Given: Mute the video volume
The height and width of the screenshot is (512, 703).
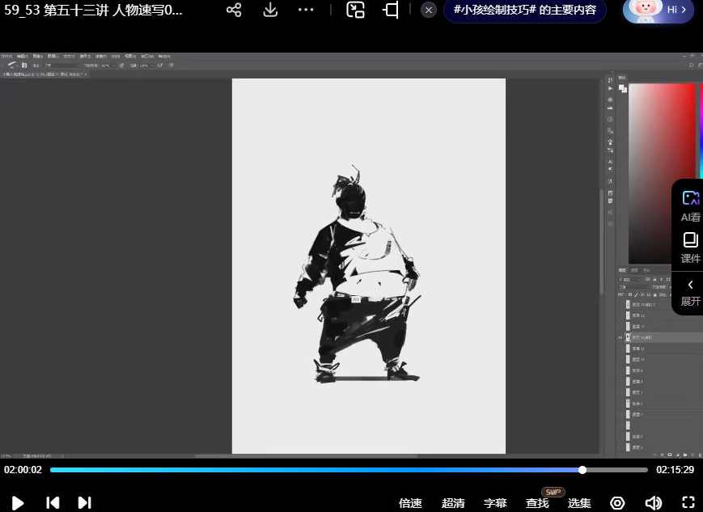Looking at the screenshot, I should click(653, 503).
